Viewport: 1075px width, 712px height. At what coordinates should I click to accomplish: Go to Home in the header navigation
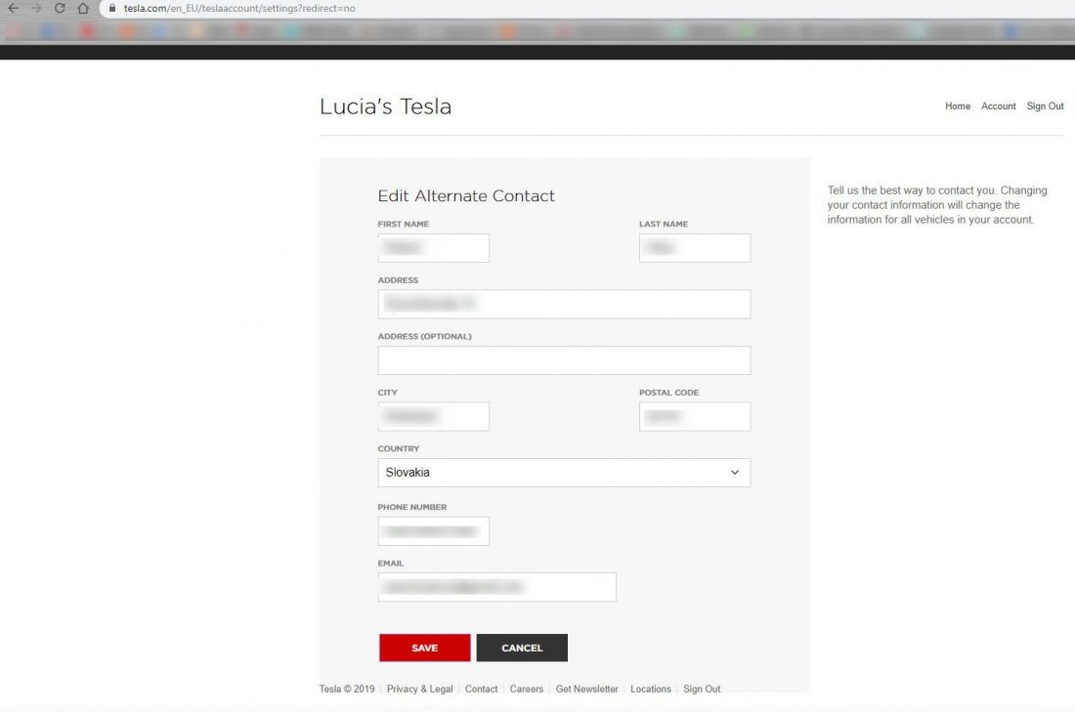point(957,106)
